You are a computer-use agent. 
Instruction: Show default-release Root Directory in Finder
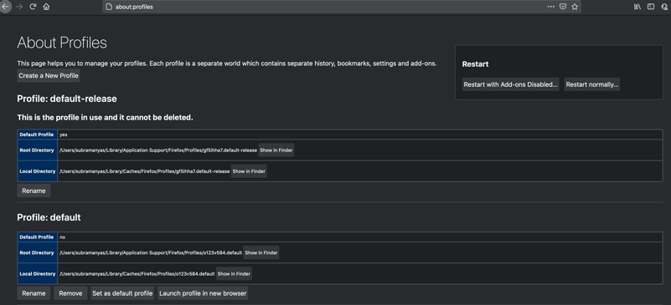(276, 150)
